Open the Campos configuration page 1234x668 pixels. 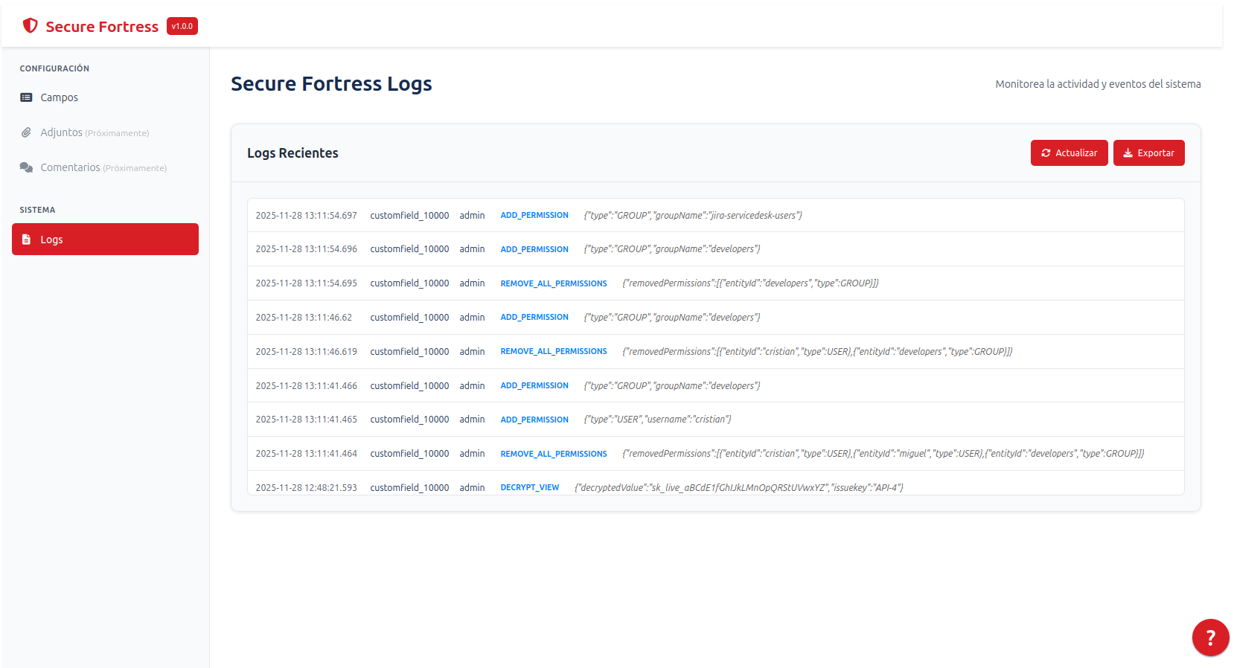pos(60,97)
